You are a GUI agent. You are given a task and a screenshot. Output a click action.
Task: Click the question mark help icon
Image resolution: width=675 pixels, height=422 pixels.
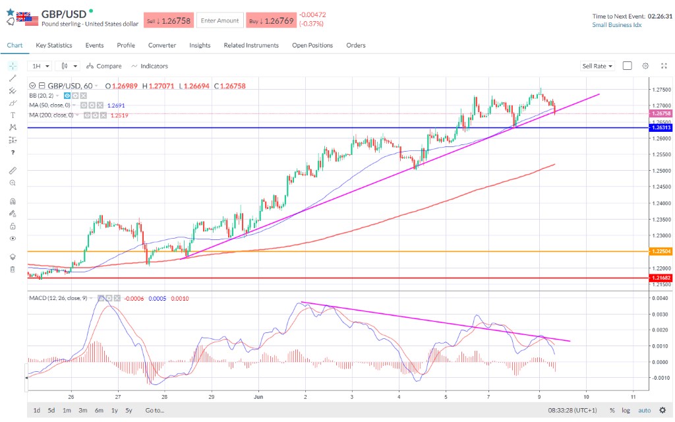(x=13, y=152)
